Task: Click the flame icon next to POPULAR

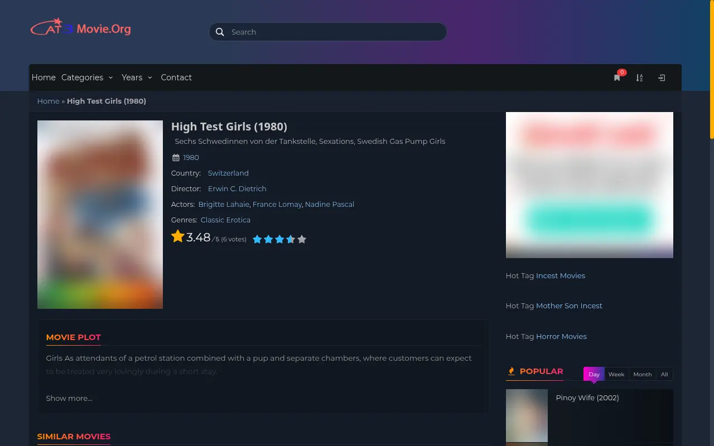Action: coord(511,371)
